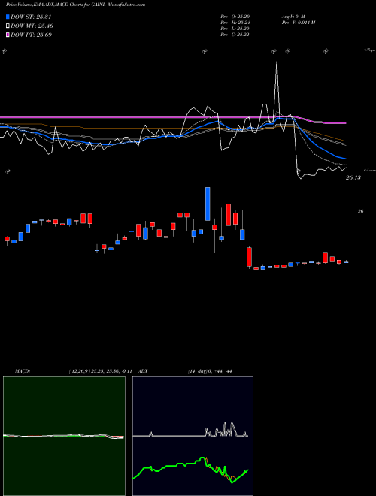Click the Pre O: 25.20 value

(x=235, y=16)
